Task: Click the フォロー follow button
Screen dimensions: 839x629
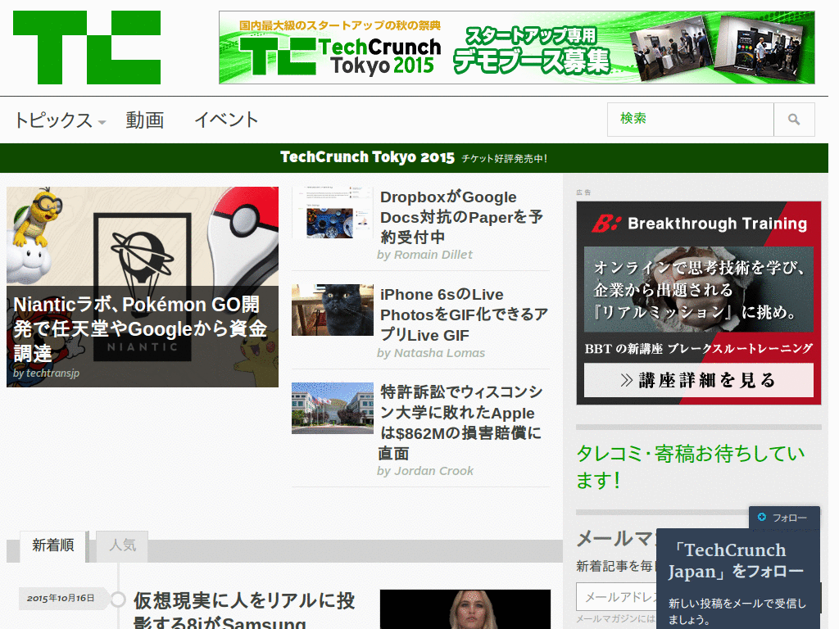Action: coord(784,518)
